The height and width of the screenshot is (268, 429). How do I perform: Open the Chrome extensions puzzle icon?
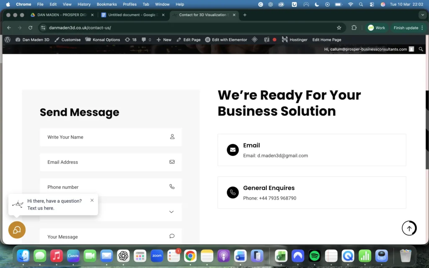click(354, 28)
